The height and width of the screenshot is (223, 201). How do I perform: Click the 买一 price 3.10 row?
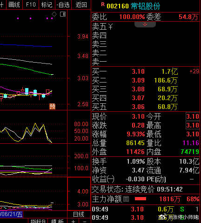145,71
